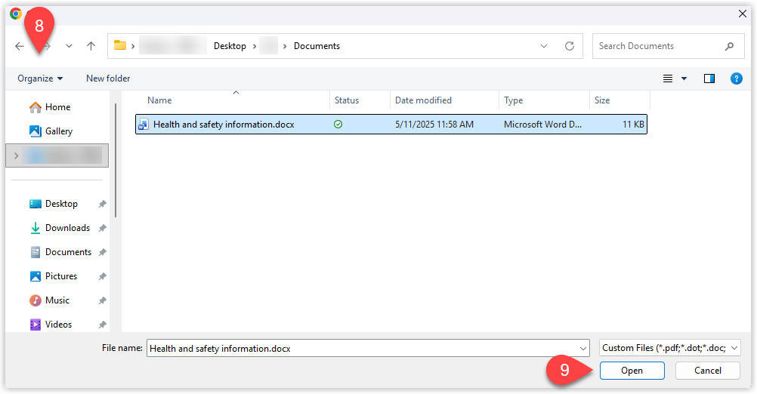
Task: Click the Word document file icon
Action: pos(143,125)
